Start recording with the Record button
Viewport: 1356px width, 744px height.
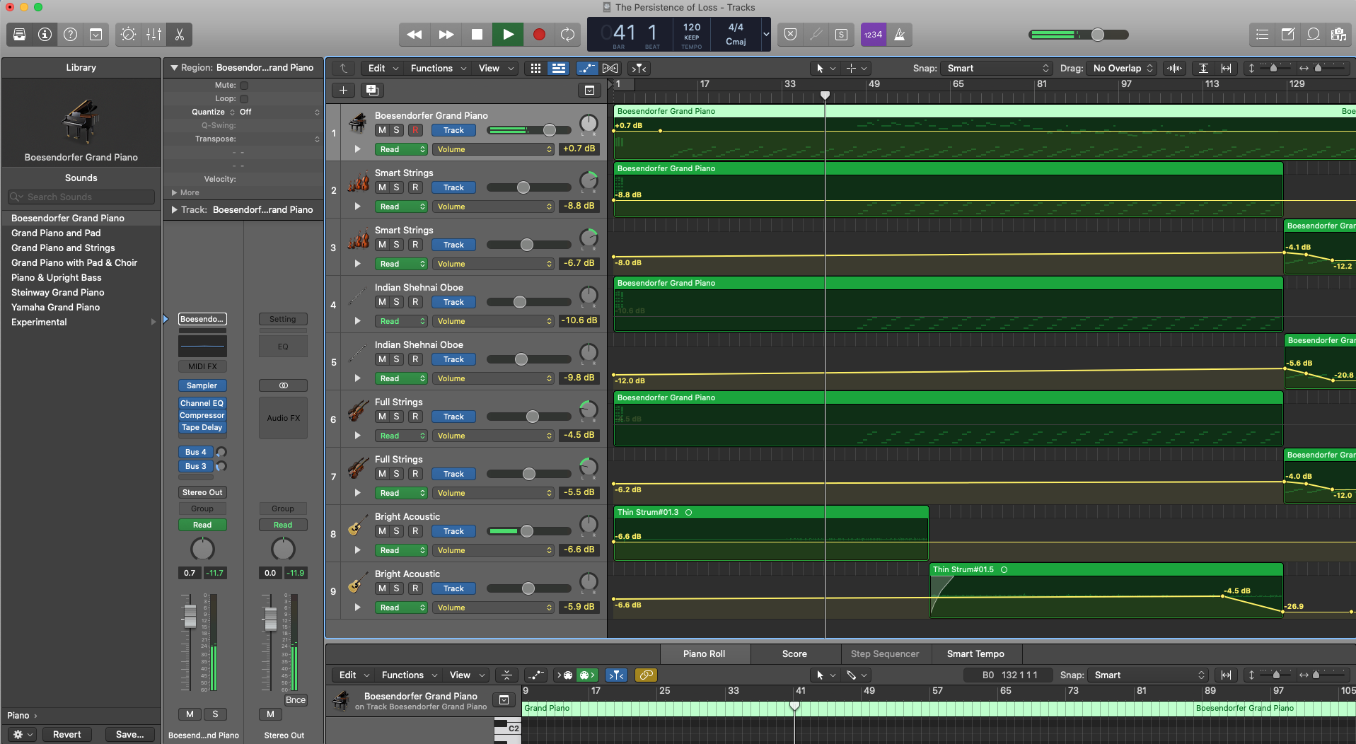(539, 34)
